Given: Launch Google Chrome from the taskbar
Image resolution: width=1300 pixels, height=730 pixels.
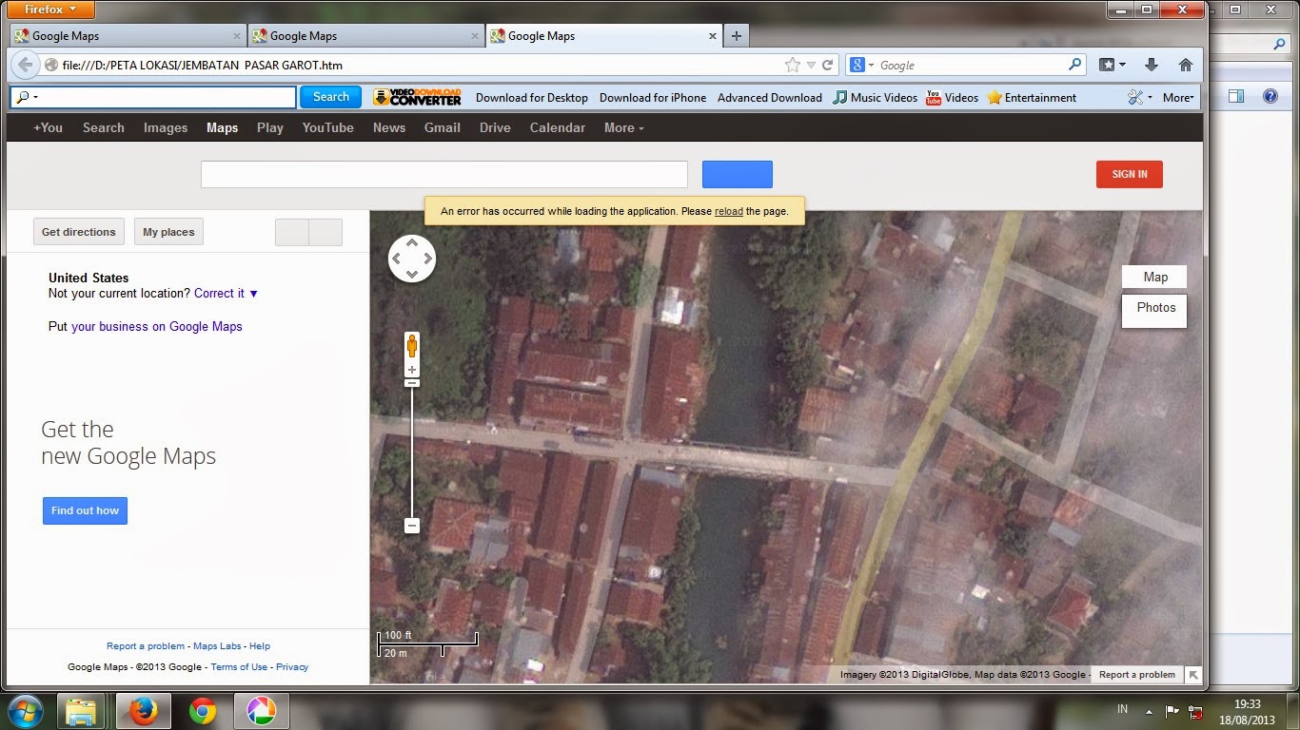Looking at the screenshot, I should [x=202, y=711].
